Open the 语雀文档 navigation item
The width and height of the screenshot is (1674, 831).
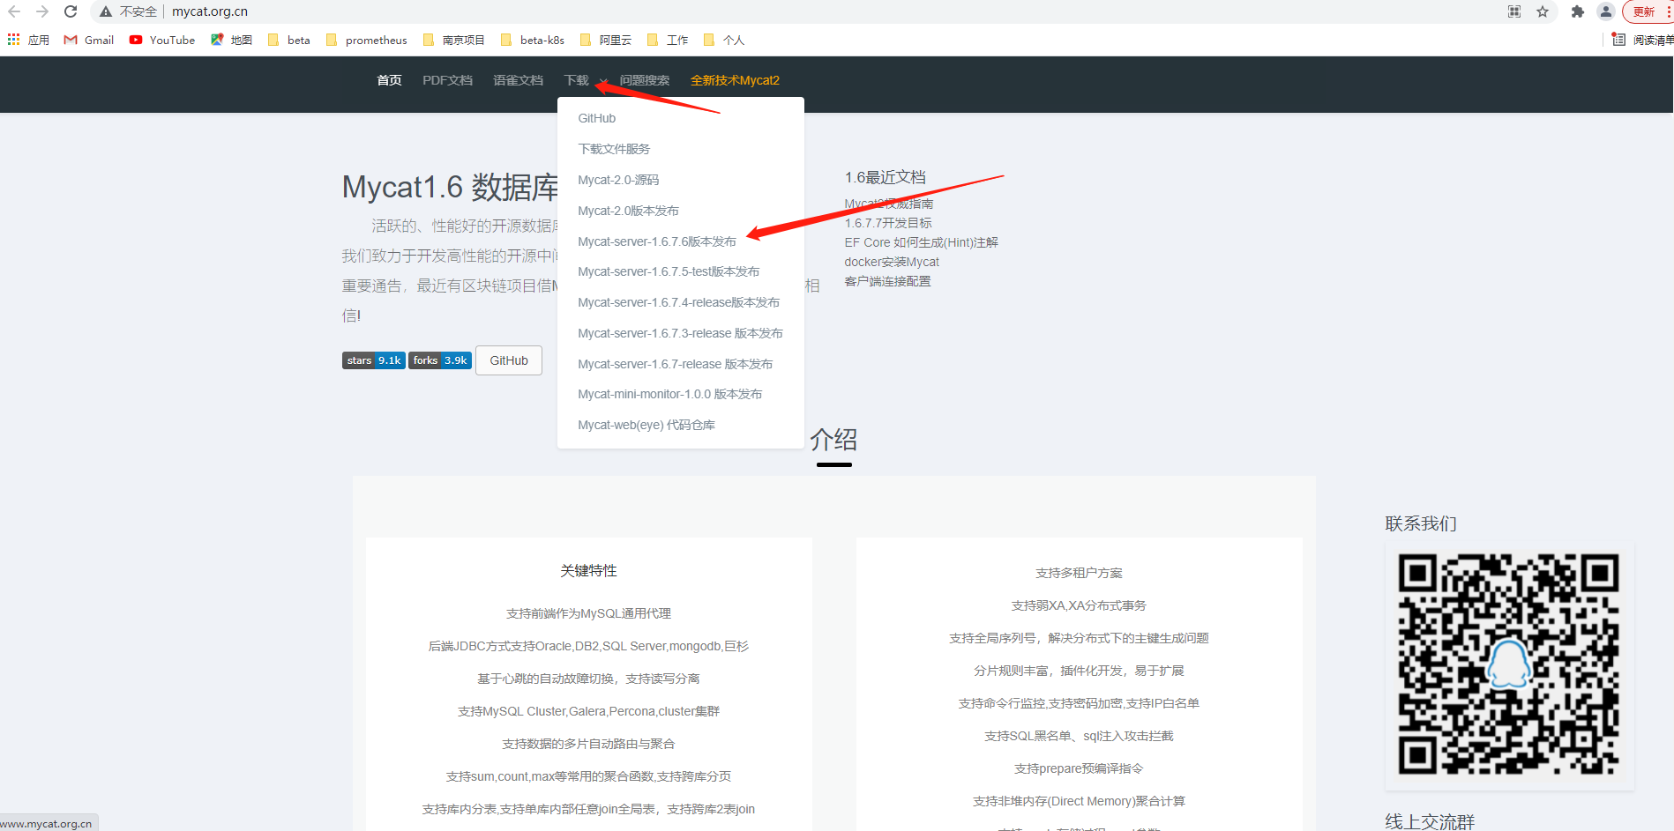(518, 80)
